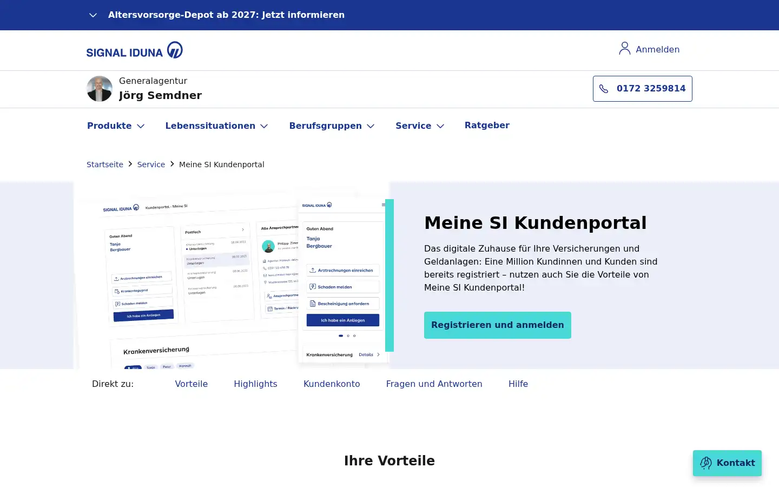779x487 pixels.
Task: Expand the Service navigation menu
Action: (x=420, y=126)
